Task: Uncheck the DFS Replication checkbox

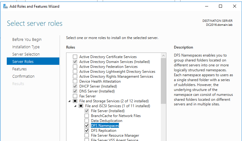Action: coord(87,131)
